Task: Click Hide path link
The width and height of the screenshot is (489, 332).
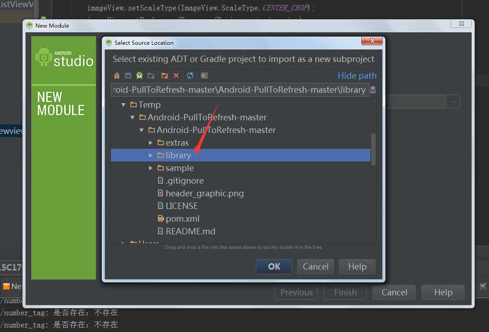Action: (x=357, y=76)
